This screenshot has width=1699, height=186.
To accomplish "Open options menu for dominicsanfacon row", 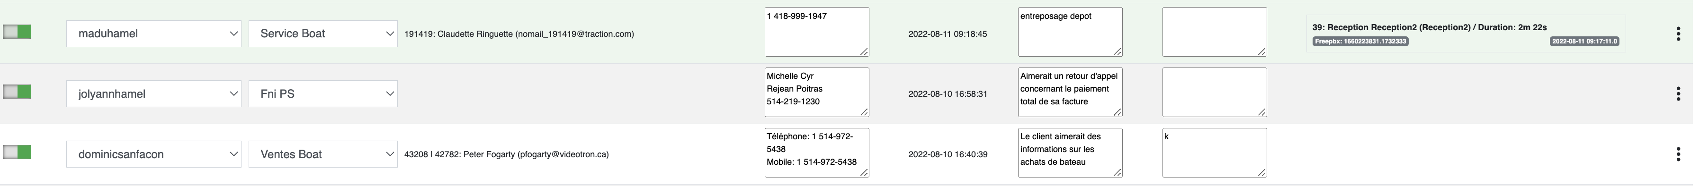I will point(1678,154).
